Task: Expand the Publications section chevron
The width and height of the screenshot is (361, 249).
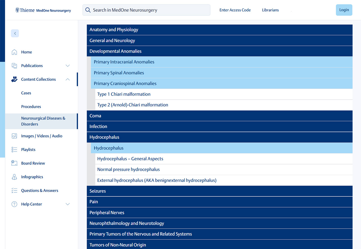Action: click(68, 65)
